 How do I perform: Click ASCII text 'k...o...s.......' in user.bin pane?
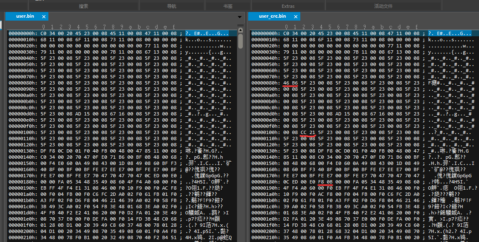pos(208,40)
